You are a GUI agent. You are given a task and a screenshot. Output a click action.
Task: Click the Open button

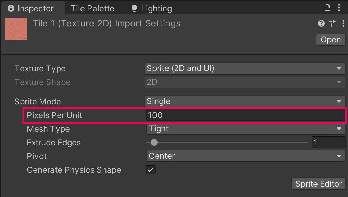[x=330, y=39]
